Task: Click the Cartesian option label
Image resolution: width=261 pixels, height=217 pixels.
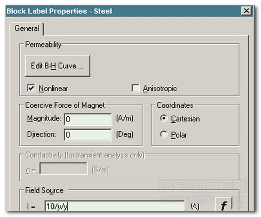Action: [x=185, y=119]
